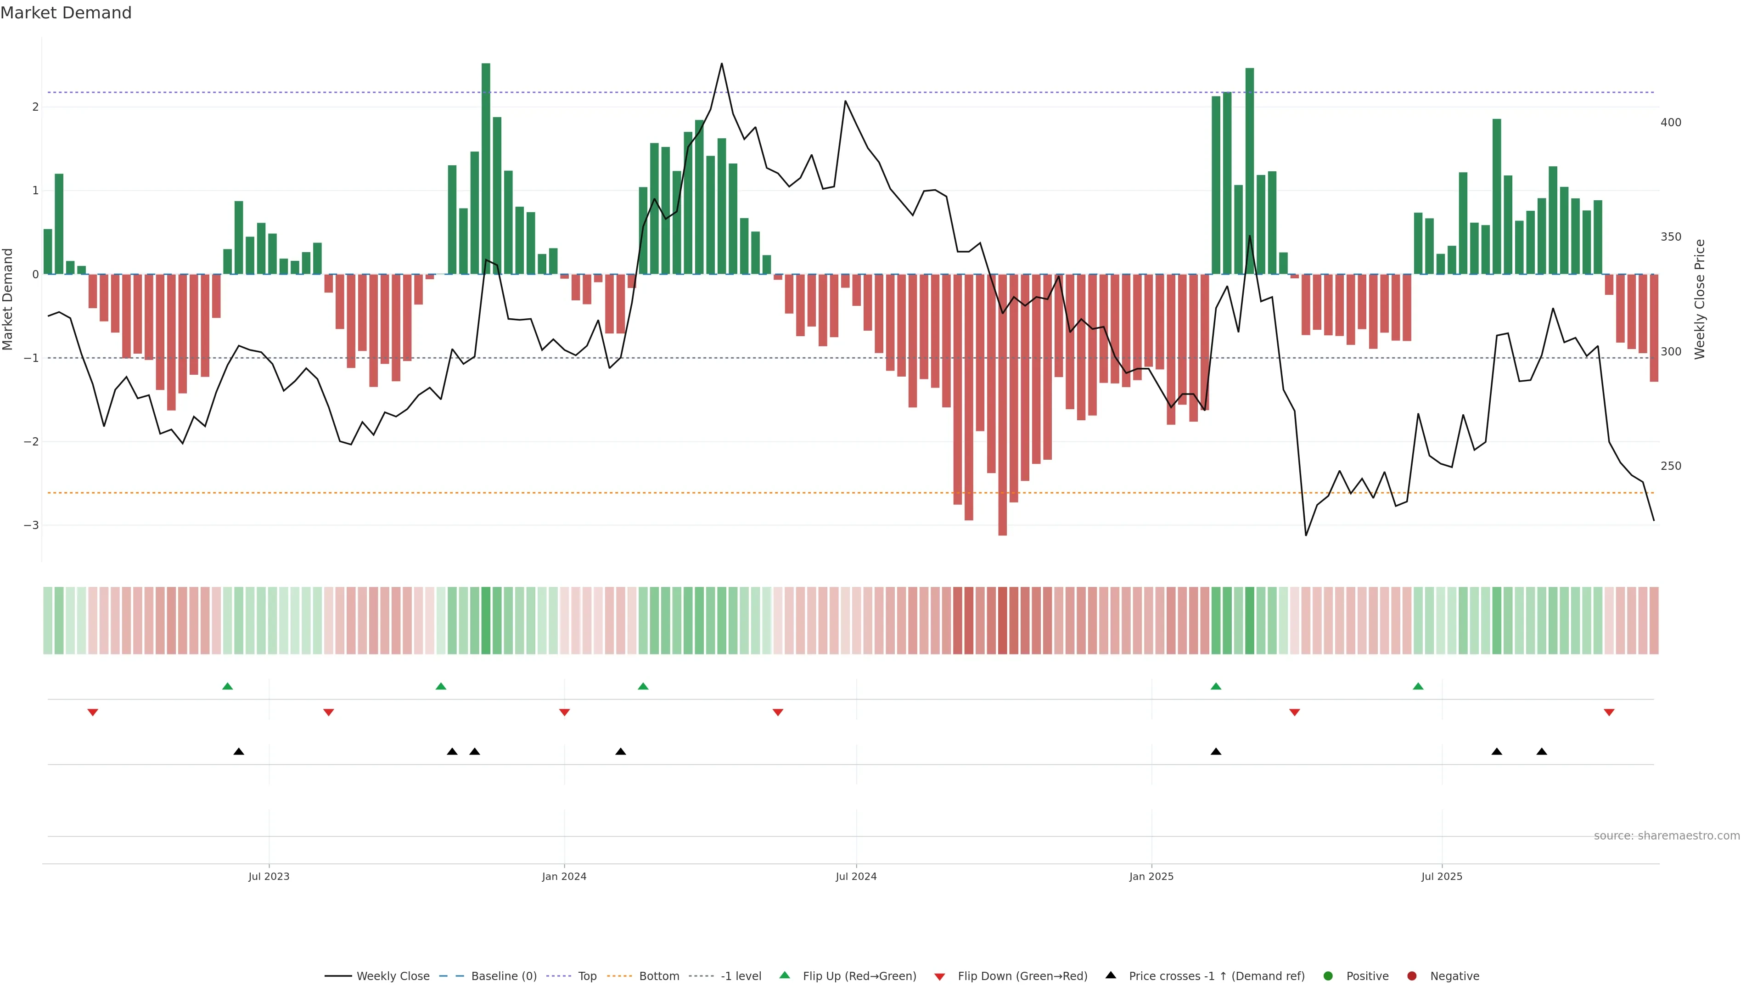Click the Jan 2025 x-axis label
Screen dimensions: 1763x992
click(x=1151, y=876)
